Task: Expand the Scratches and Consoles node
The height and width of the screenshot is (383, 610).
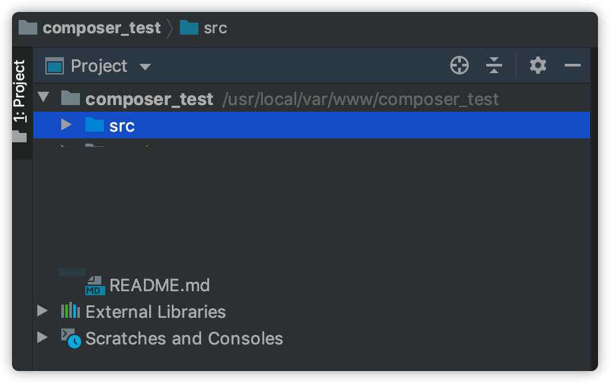Action: 43,338
